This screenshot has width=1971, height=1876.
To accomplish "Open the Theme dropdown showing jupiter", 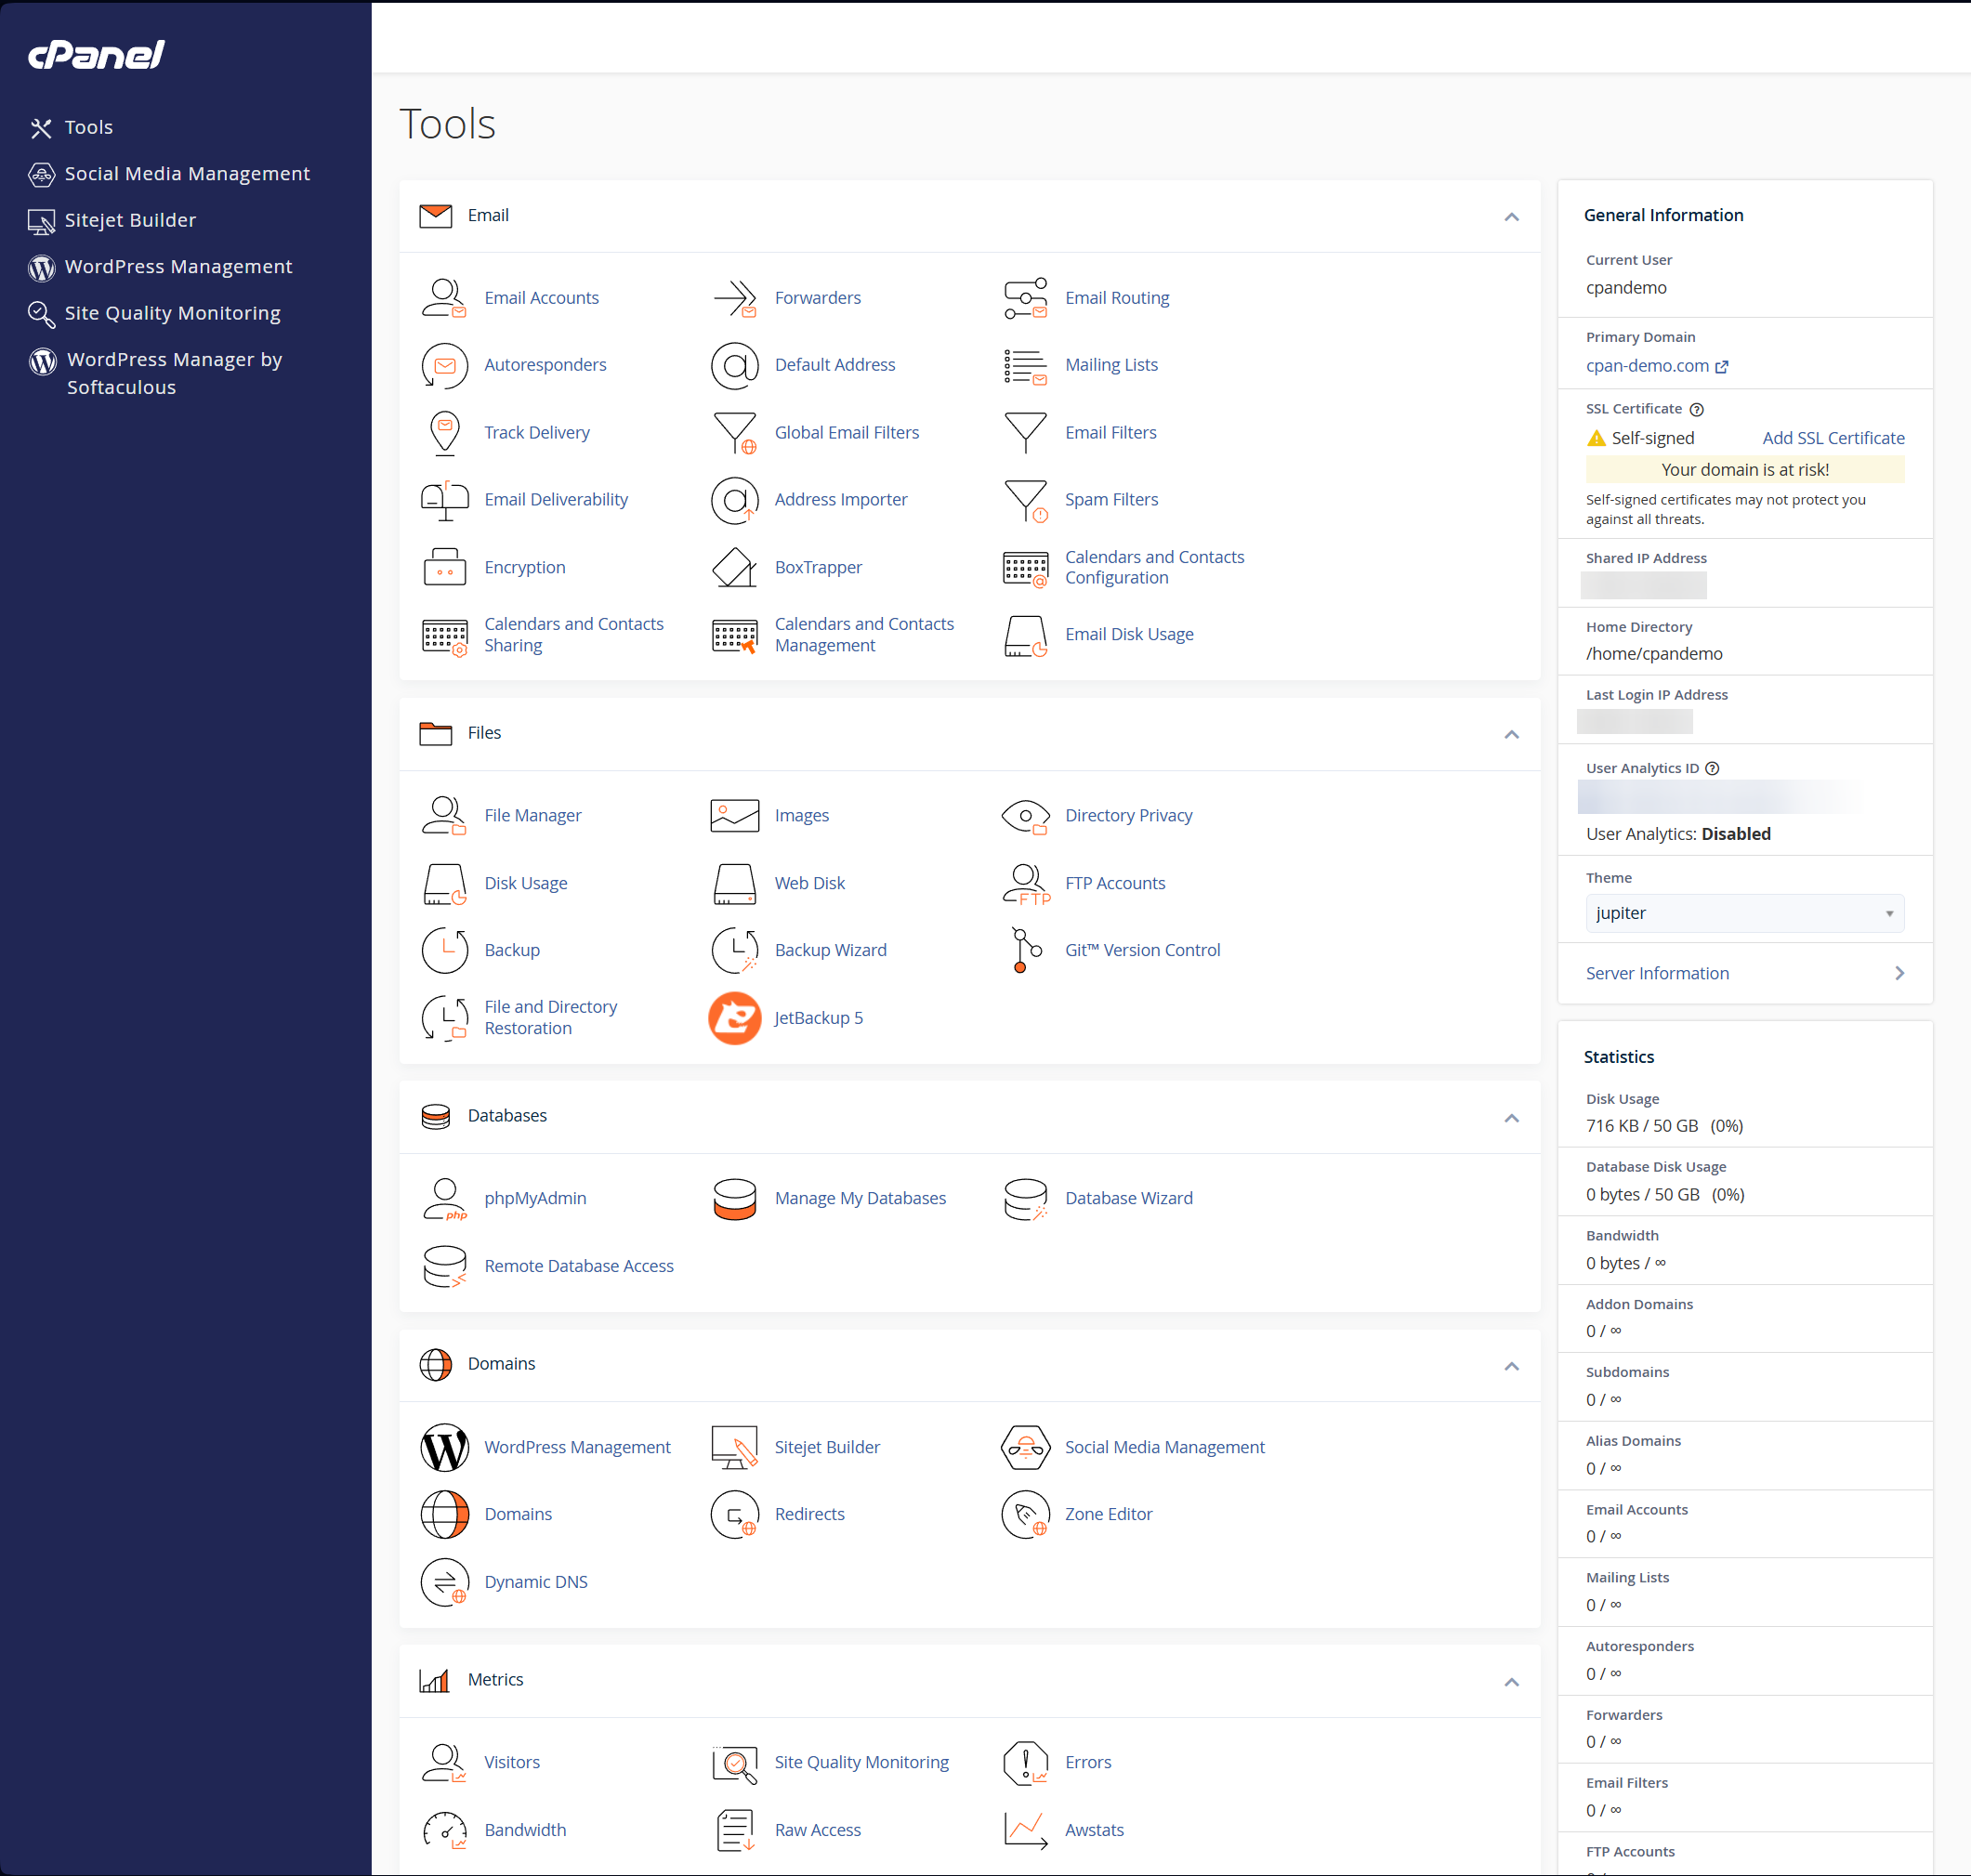I will click(1743, 913).
